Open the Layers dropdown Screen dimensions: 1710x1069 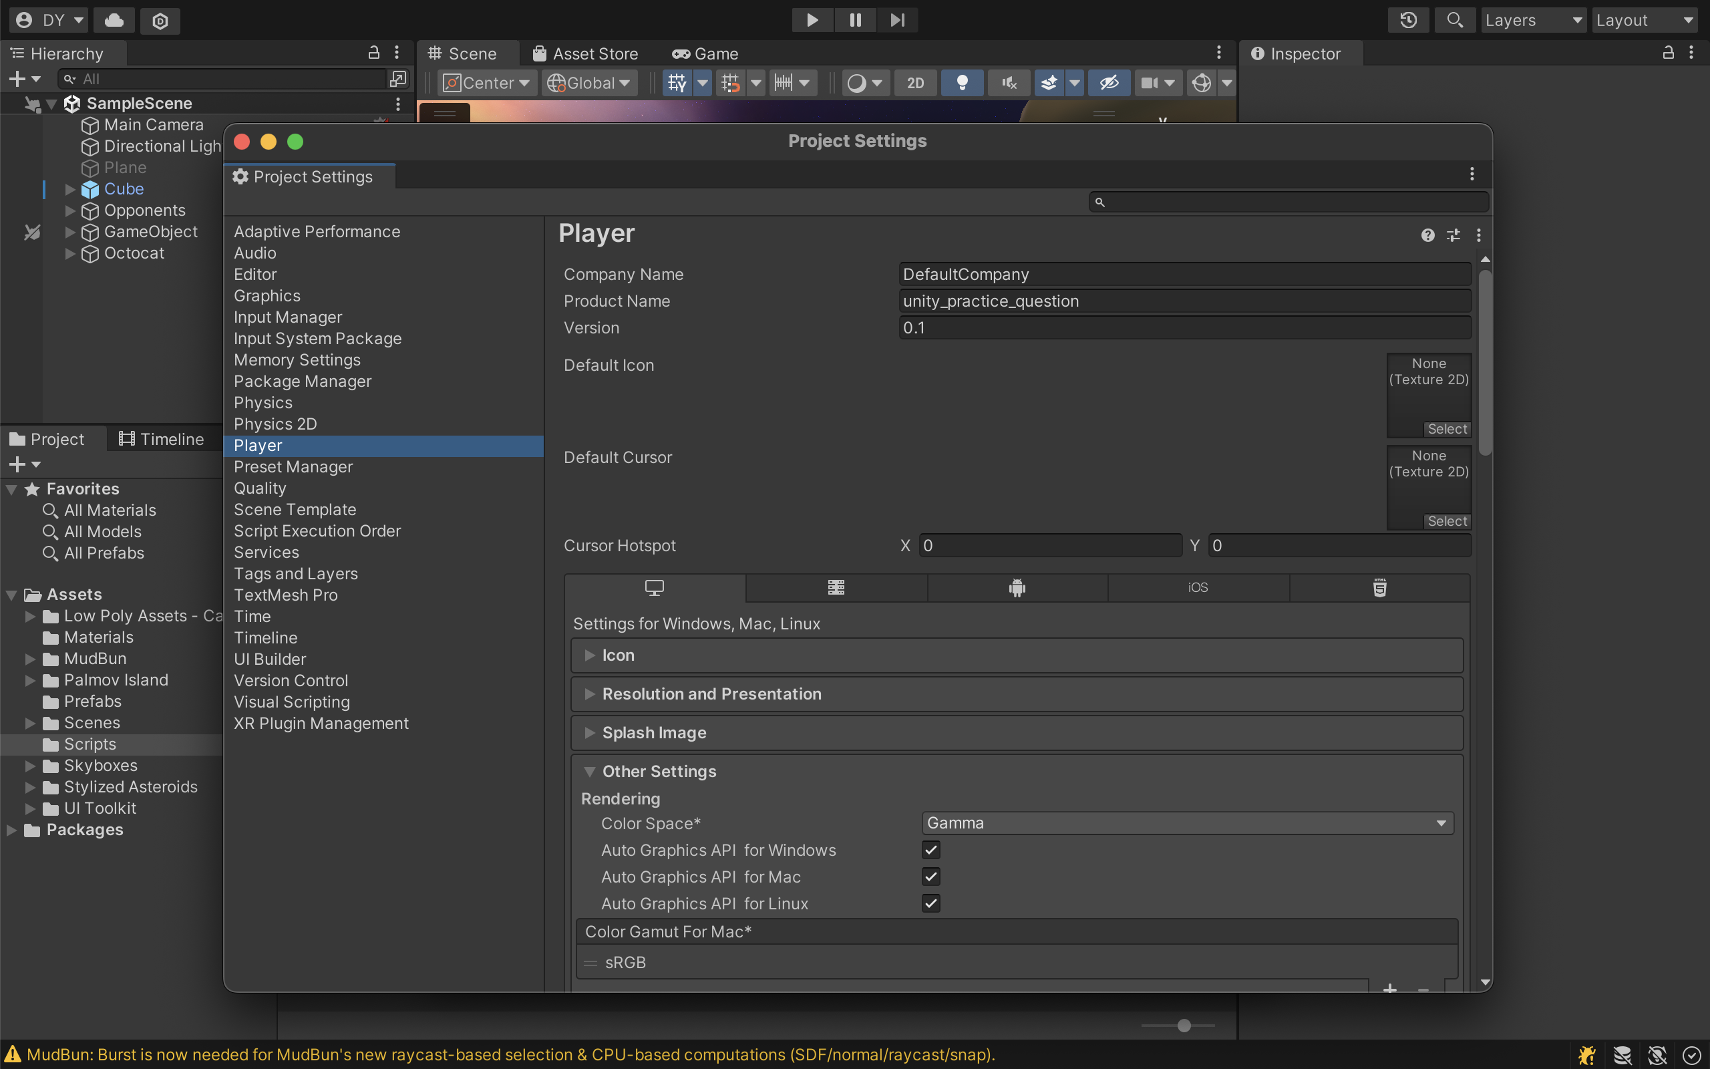tap(1534, 21)
